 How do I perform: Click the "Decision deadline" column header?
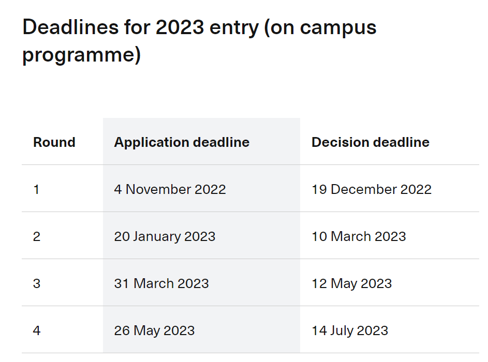(x=371, y=142)
